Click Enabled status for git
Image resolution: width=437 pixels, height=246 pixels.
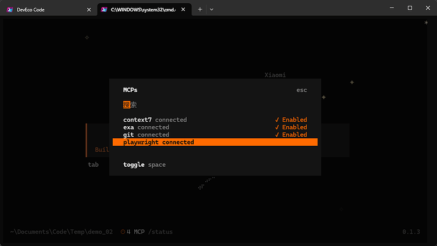point(291,134)
